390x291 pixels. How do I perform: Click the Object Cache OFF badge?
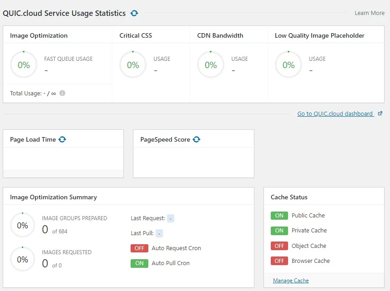coord(279,246)
